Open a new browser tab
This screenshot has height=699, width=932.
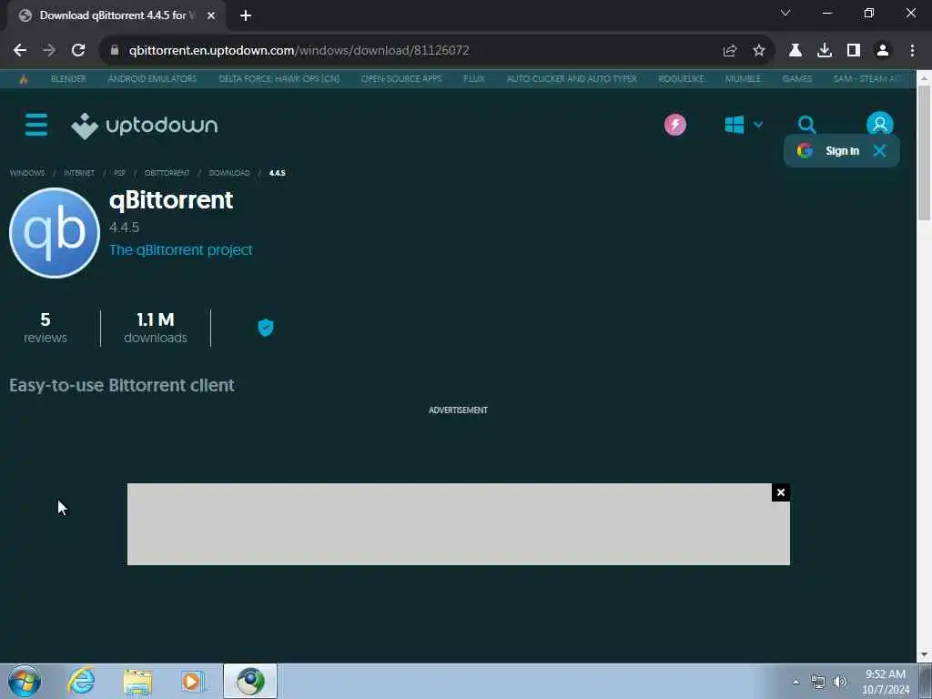click(246, 15)
